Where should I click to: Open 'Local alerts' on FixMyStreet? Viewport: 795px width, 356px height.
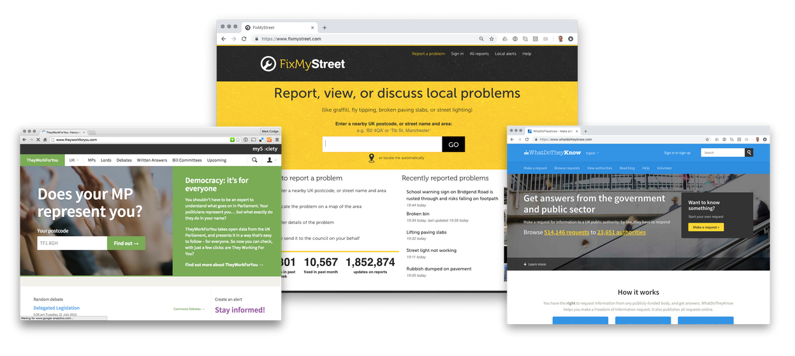[x=506, y=54]
